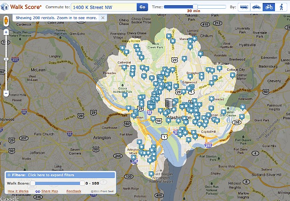
Task: Click the route 212 shield
Action: pos(217,23)
